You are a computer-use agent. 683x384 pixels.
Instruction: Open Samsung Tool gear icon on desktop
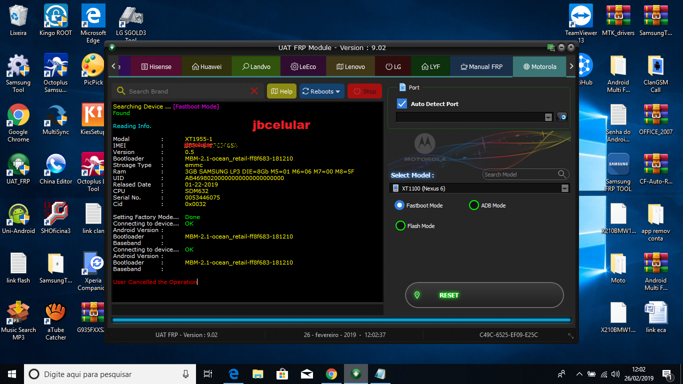(x=18, y=73)
